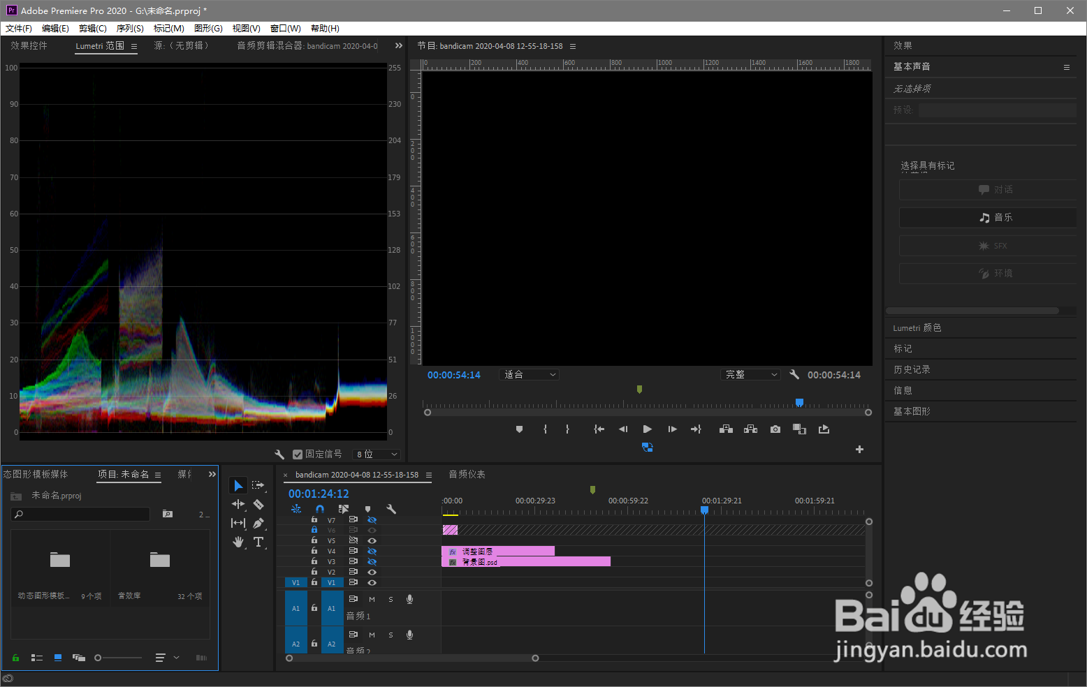Screen dimensions: 1087x687
Task: Select the Track Select Forward tool
Action: [258, 485]
